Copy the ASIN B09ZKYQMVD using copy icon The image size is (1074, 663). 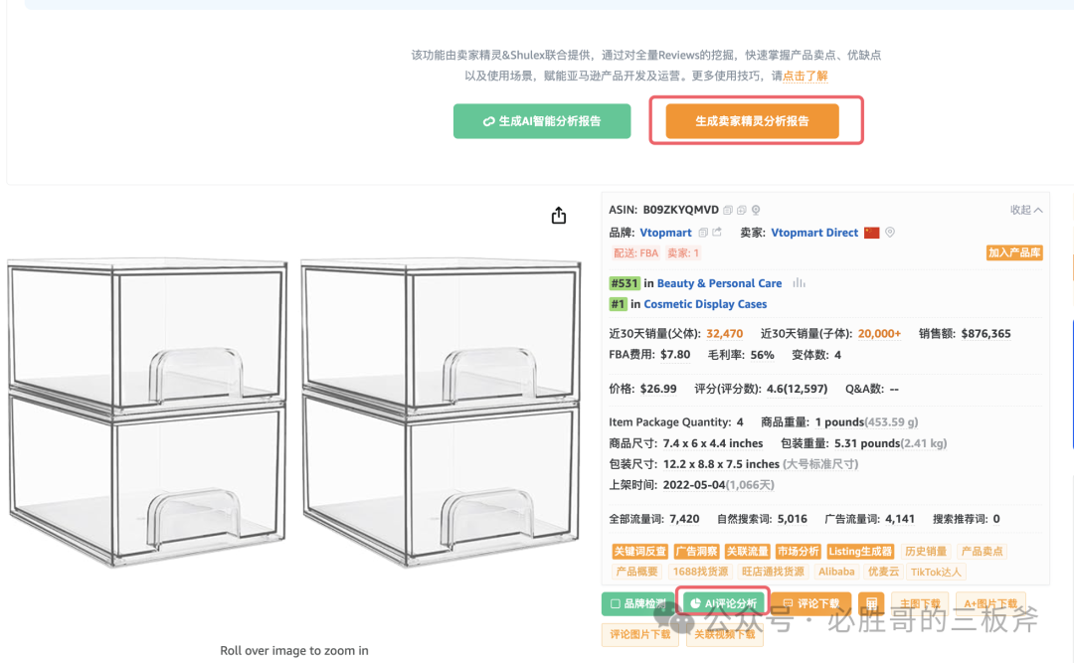click(728, 209)
